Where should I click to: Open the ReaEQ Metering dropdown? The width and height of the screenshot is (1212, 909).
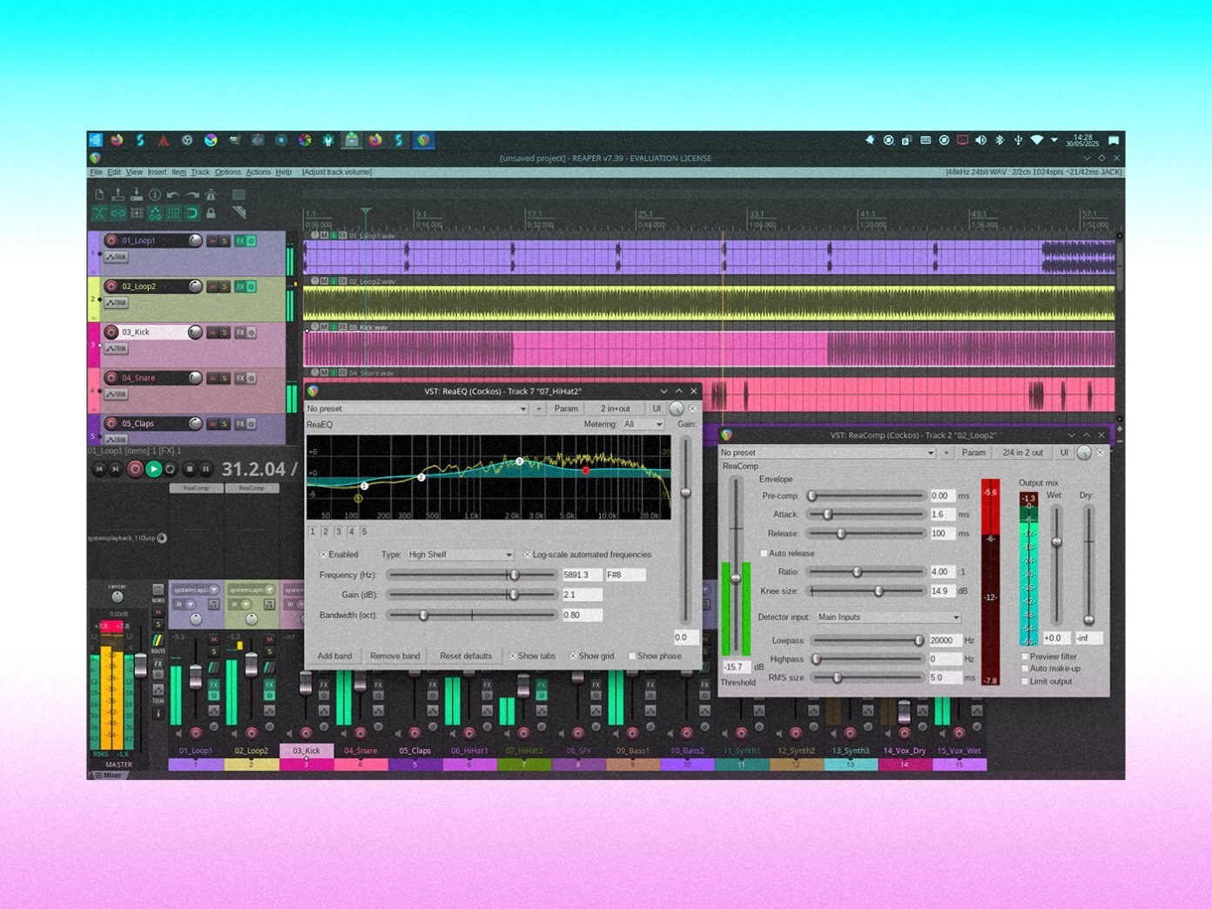[x=643, y=425]
